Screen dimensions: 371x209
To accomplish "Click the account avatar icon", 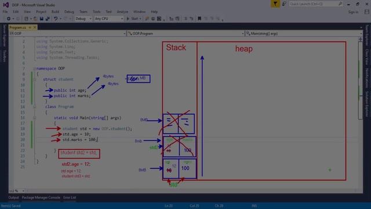I will (366, 12).
